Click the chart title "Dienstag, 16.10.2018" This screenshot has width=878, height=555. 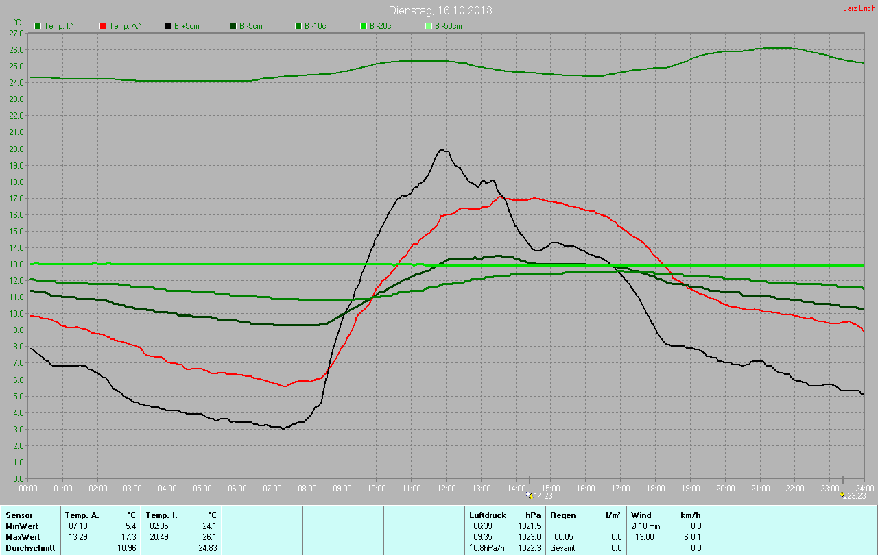pos(440,10)
